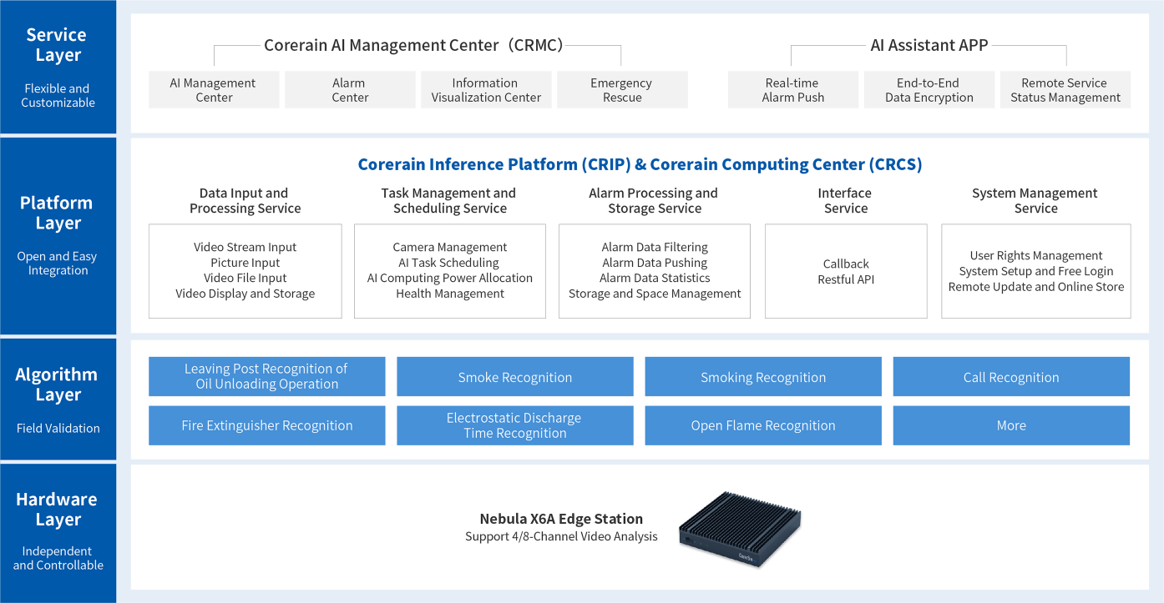Viewport: 1164px width, 603px height.
Task: Click the AI Task Scheduling line
Action: tap(449, 263)
